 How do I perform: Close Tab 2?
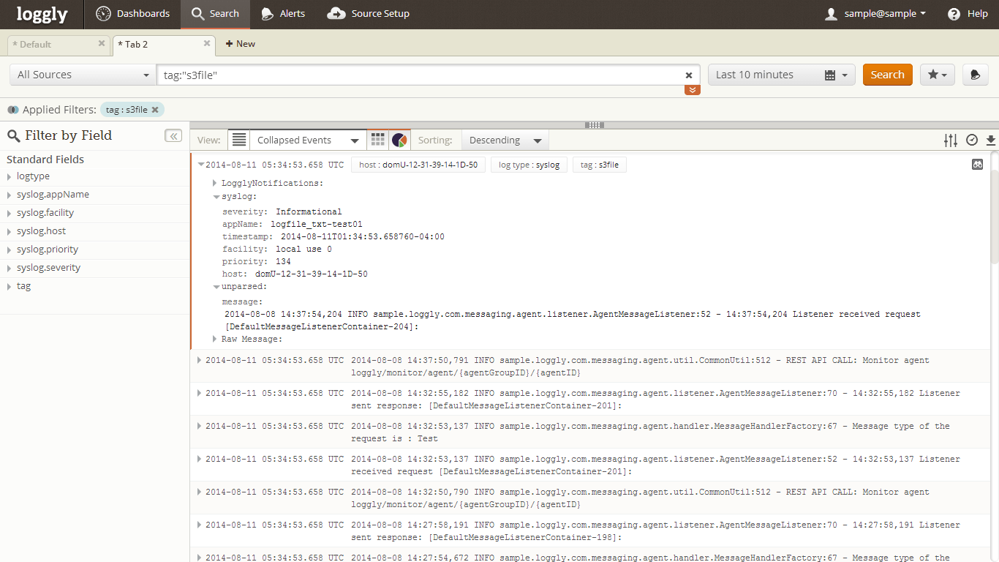[207, 44]
